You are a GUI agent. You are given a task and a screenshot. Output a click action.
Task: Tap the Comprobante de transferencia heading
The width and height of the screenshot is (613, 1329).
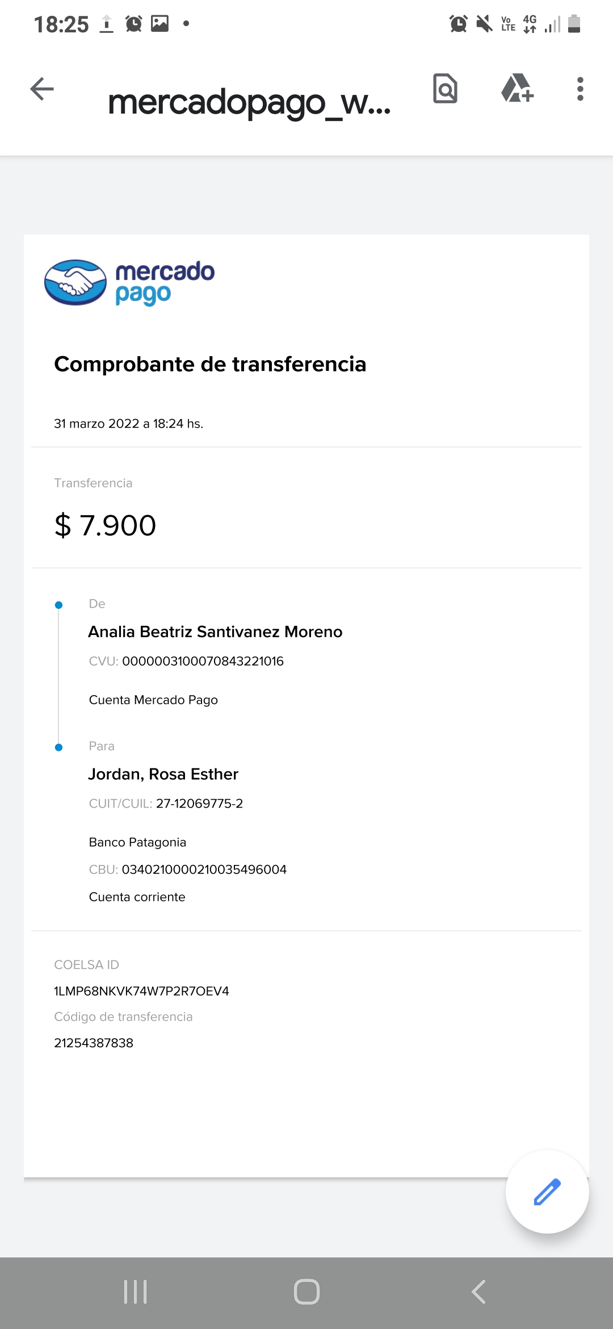pos(210,364)
